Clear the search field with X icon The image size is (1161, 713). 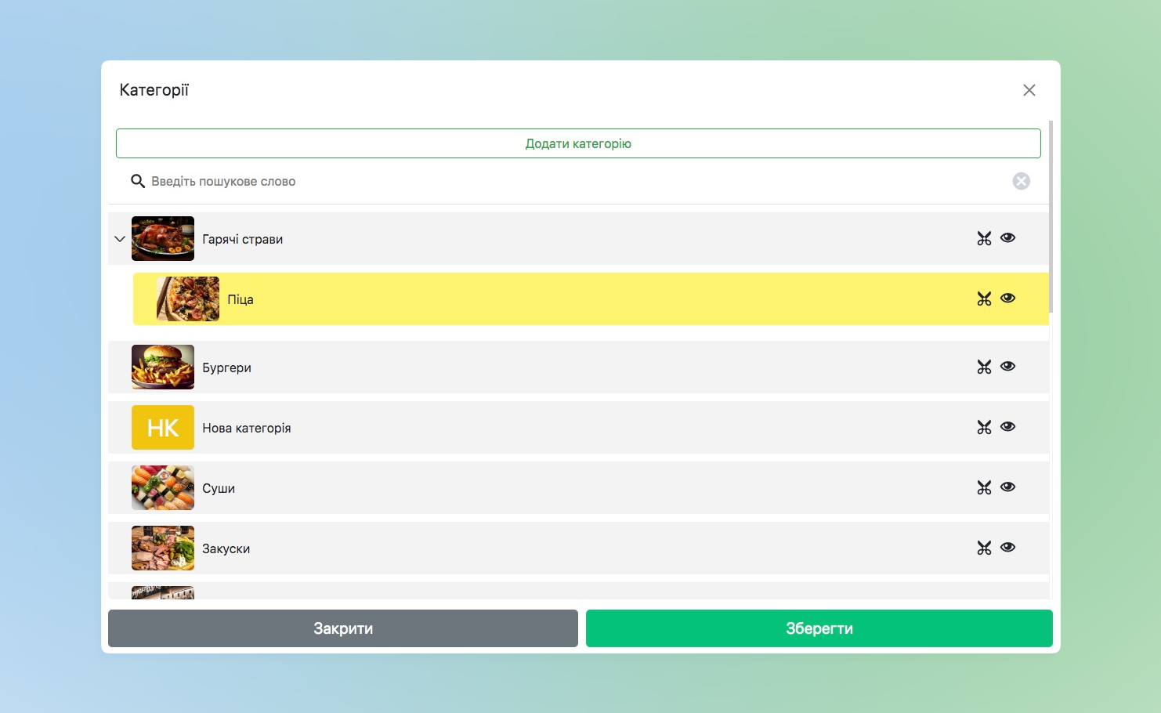click(1021, 181)
